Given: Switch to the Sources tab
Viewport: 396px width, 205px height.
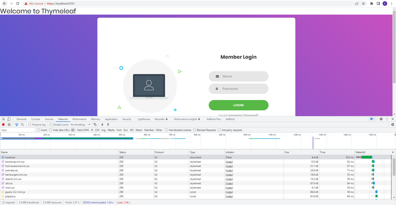Looking at the screenshot, I should pos(49,119).
